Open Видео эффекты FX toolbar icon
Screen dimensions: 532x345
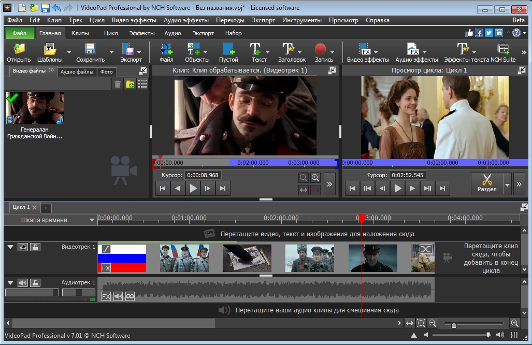366,50
